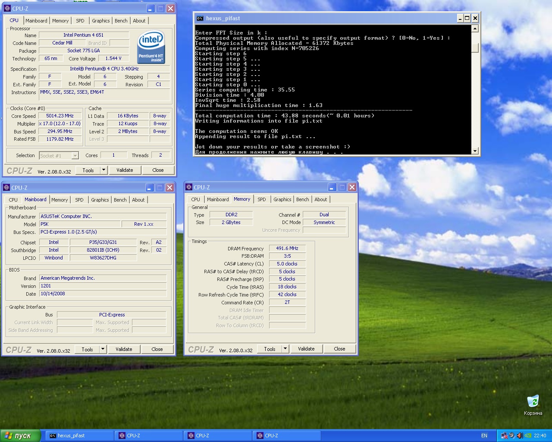Click the hexus_pifast console title bar icon
The image size is (552, 442).
point(200,18)
